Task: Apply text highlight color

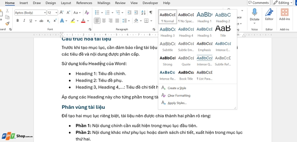Action: click(x=73, y=21)
